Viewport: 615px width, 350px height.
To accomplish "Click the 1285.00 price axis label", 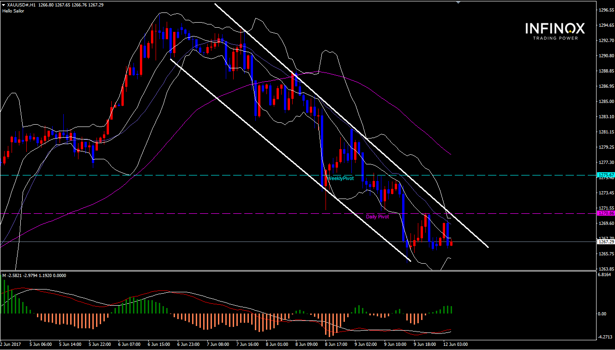I will coord(605,101).
